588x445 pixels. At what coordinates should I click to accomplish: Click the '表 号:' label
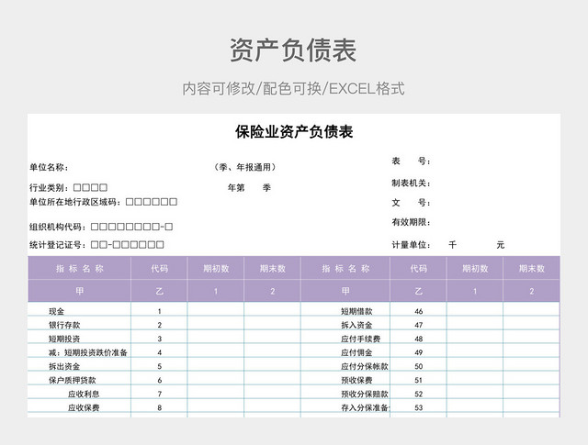(x=411, y=161)
